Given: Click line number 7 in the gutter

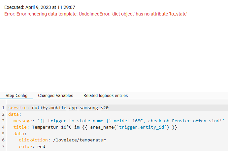Looking at the screenshot, I should coord(3,146).
